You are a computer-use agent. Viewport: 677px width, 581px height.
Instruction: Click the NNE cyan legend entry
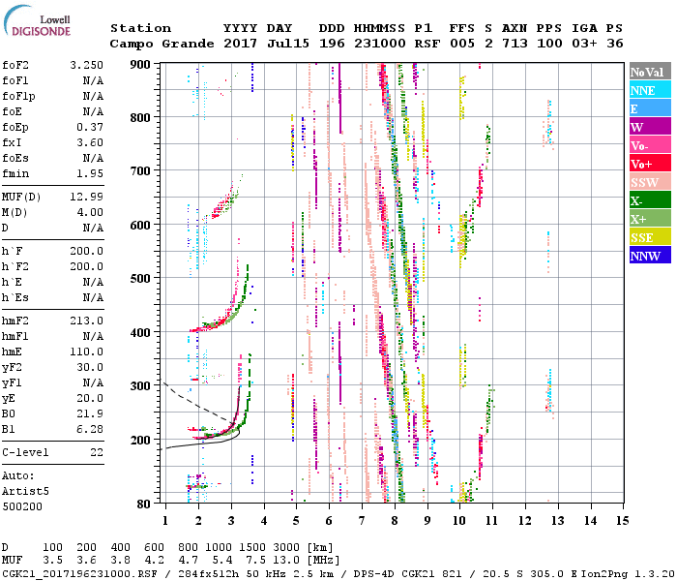pyautogui.click(x=649, y=91)
